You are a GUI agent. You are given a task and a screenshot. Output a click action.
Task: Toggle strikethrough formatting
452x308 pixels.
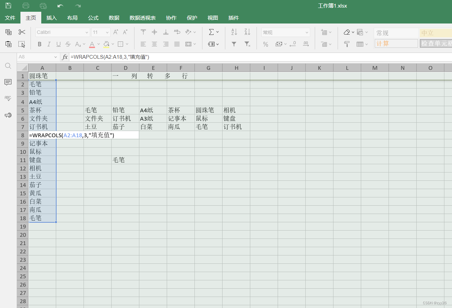68,44
